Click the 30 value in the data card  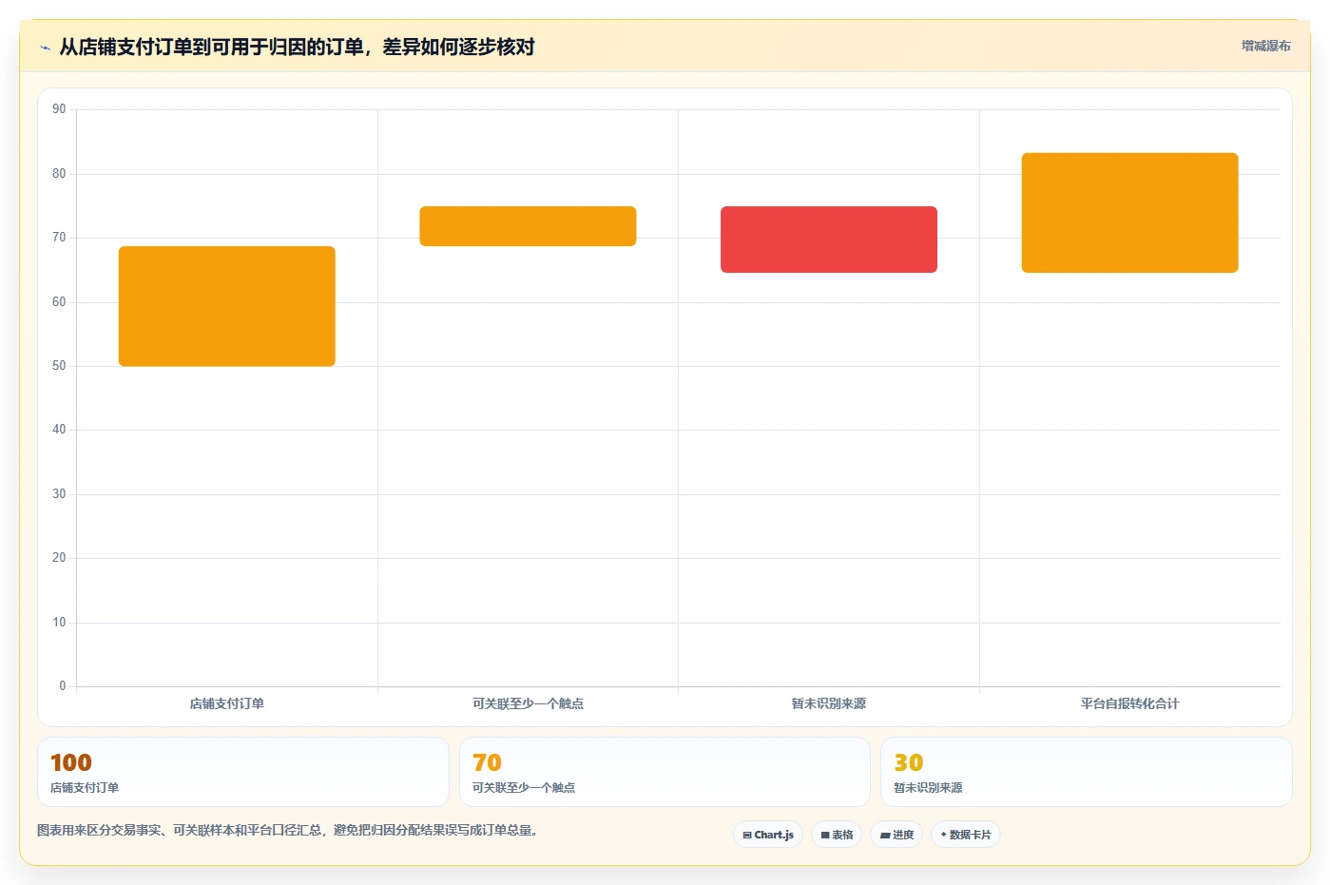click(x=909, y=762)
